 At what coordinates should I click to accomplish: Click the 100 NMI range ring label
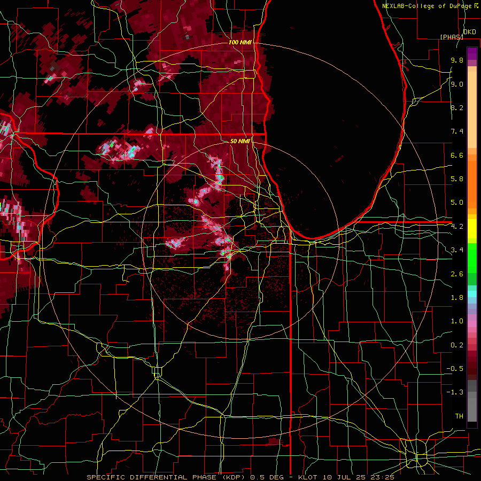(240, 42)
